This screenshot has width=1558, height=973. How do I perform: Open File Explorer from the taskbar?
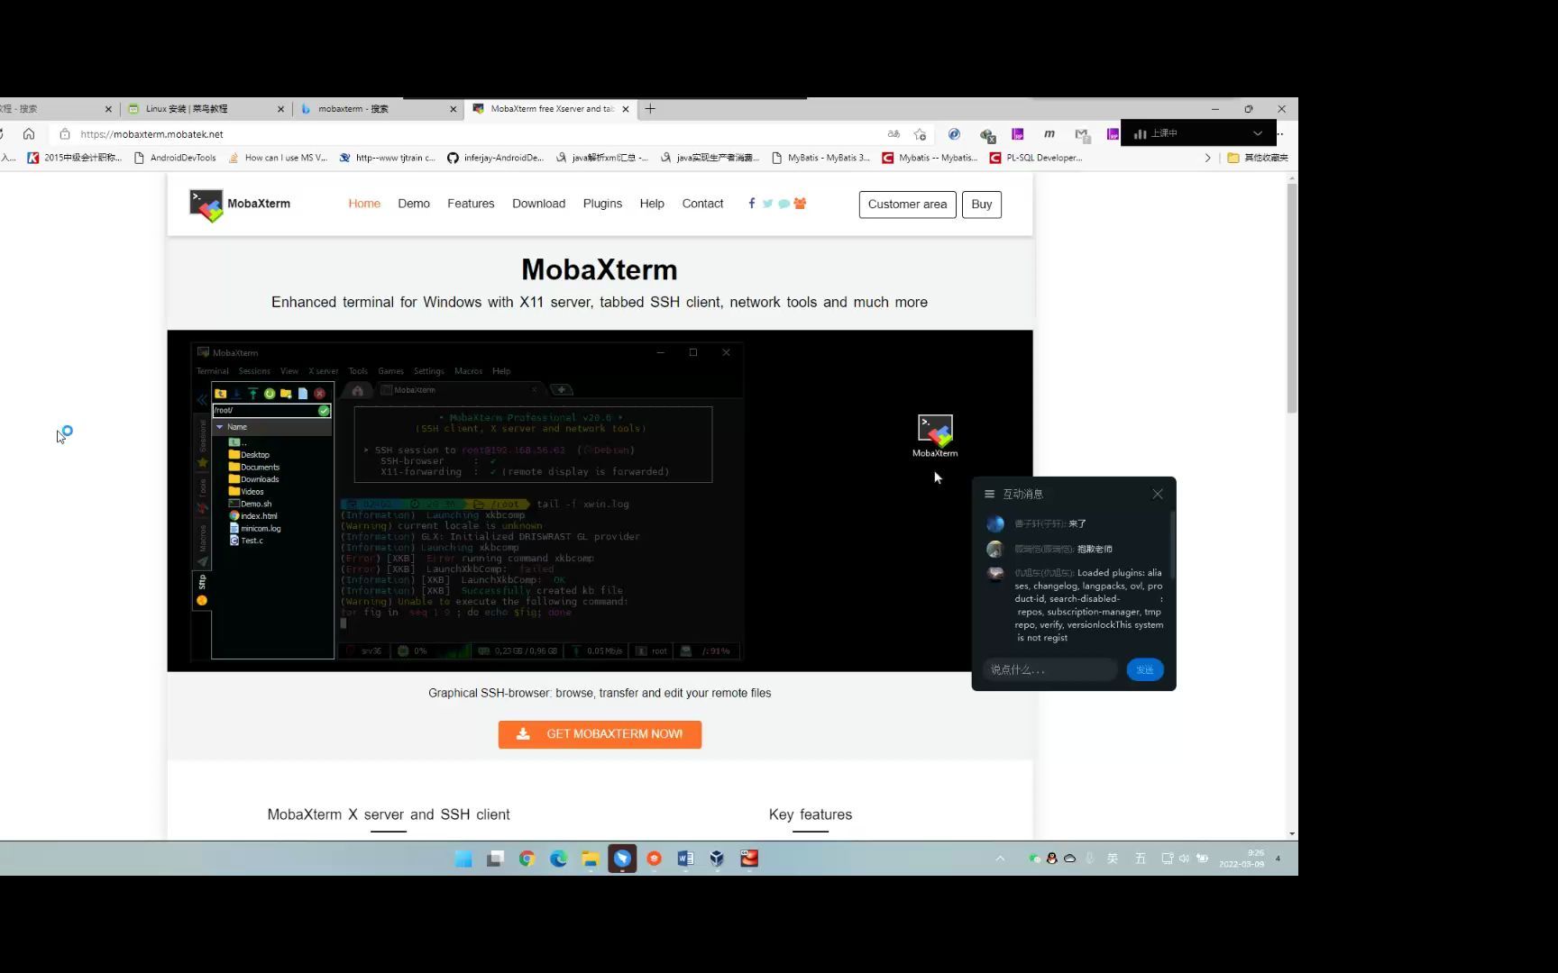click(591, 859)
